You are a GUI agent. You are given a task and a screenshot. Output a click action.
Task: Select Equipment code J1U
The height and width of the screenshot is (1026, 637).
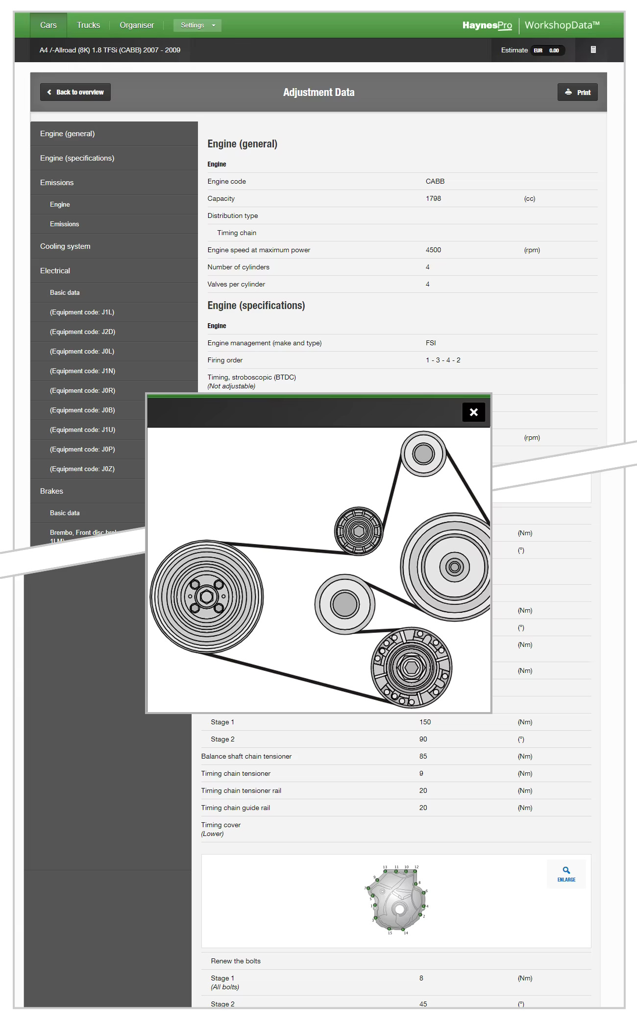88,430
